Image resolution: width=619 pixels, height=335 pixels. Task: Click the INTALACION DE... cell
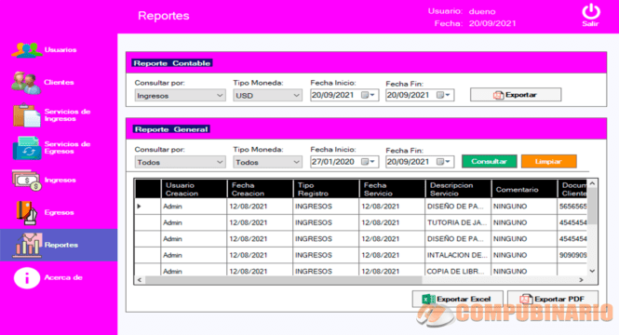point(458,255)
